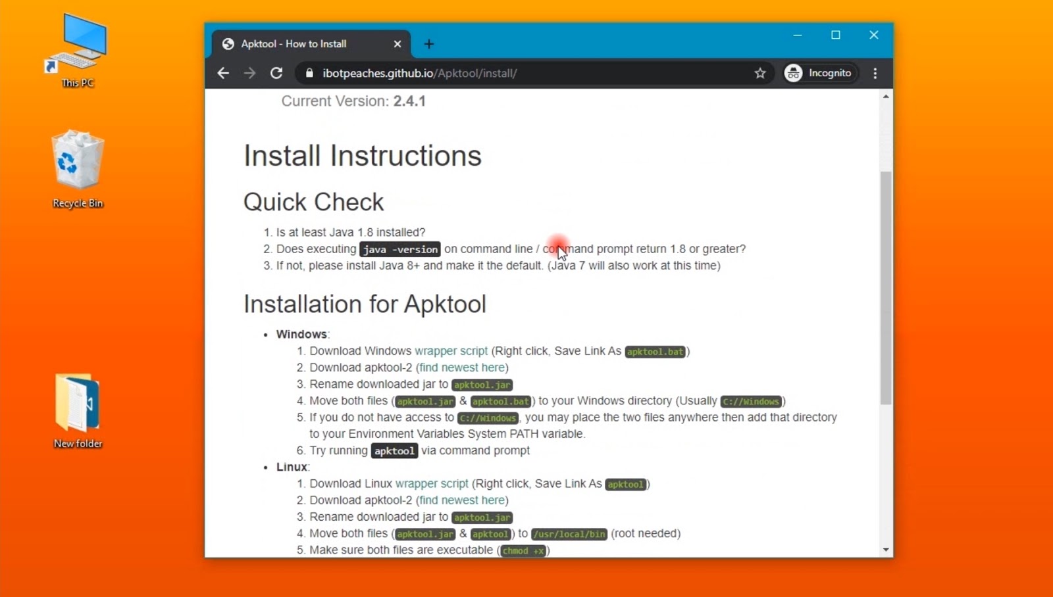Click the back navigation arrow
The image size is (1053, 597).
pos(223,73)
